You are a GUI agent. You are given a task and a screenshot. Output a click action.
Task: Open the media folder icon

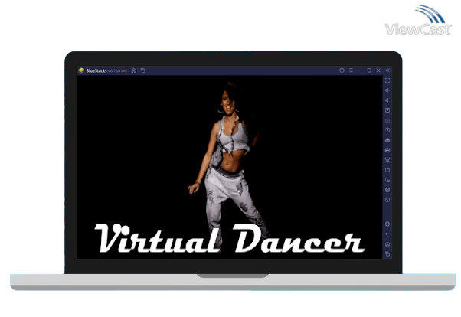tap(387, 170)
